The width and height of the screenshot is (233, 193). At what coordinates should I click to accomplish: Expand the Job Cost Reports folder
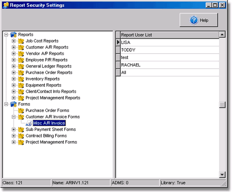click(14, 41)
